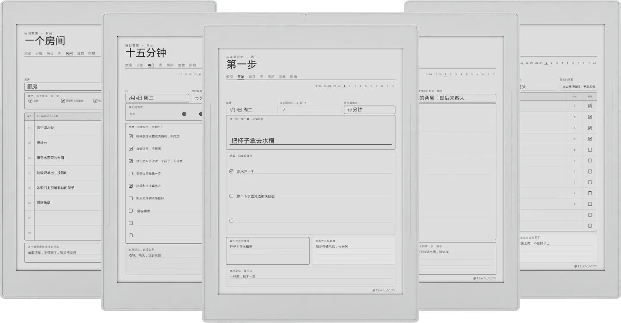Select the date field 3月3日 周二

(252, 110)
